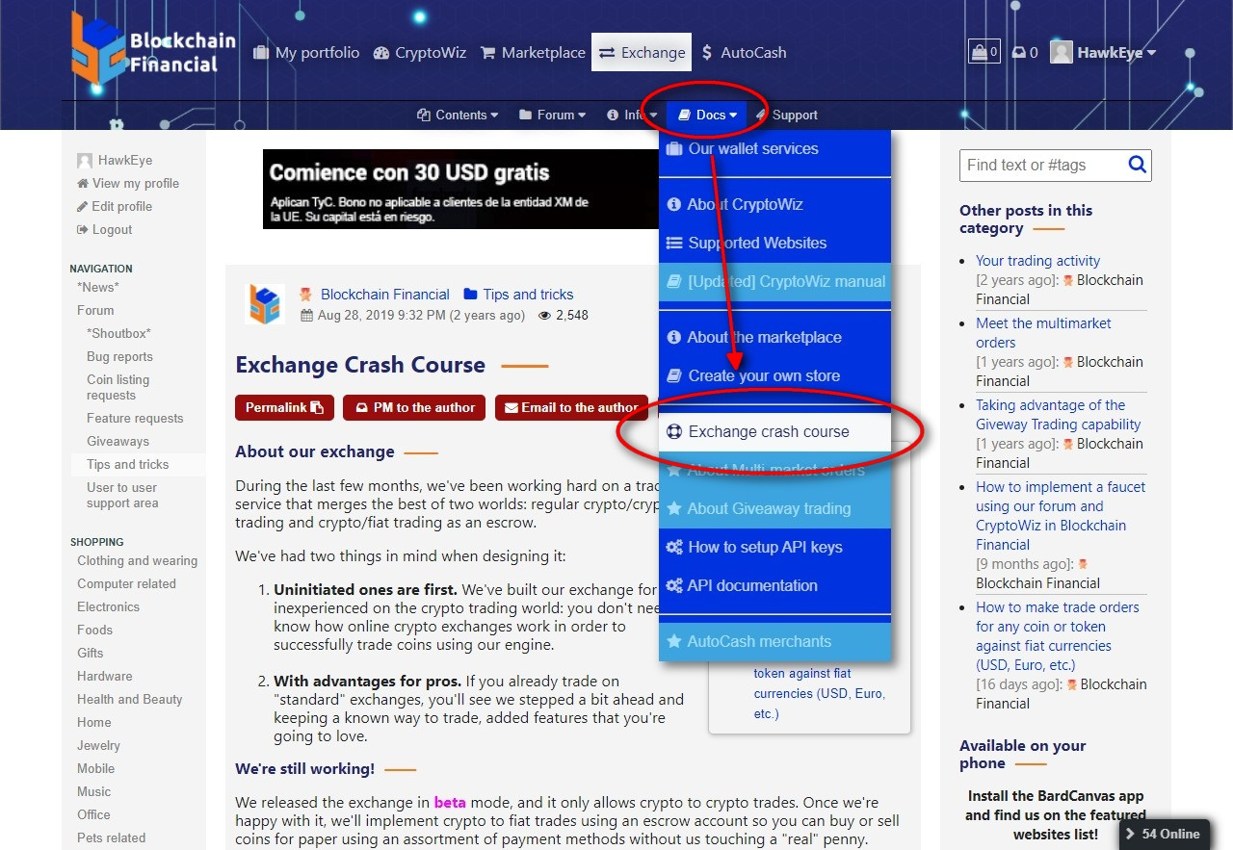Open the 54 Online chat widget
This screenshot has width=1233, height=850.
click(x=1163, y=834)
